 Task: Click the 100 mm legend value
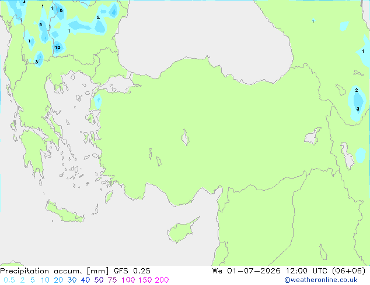coord(128,280)
